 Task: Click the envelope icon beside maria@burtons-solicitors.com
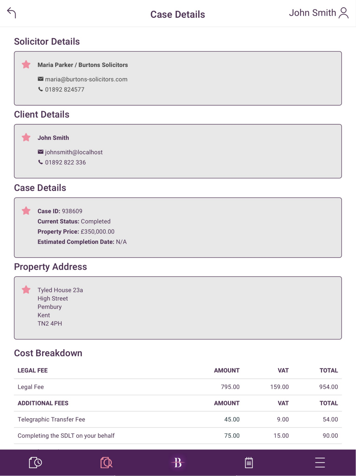tap(41, 79)
